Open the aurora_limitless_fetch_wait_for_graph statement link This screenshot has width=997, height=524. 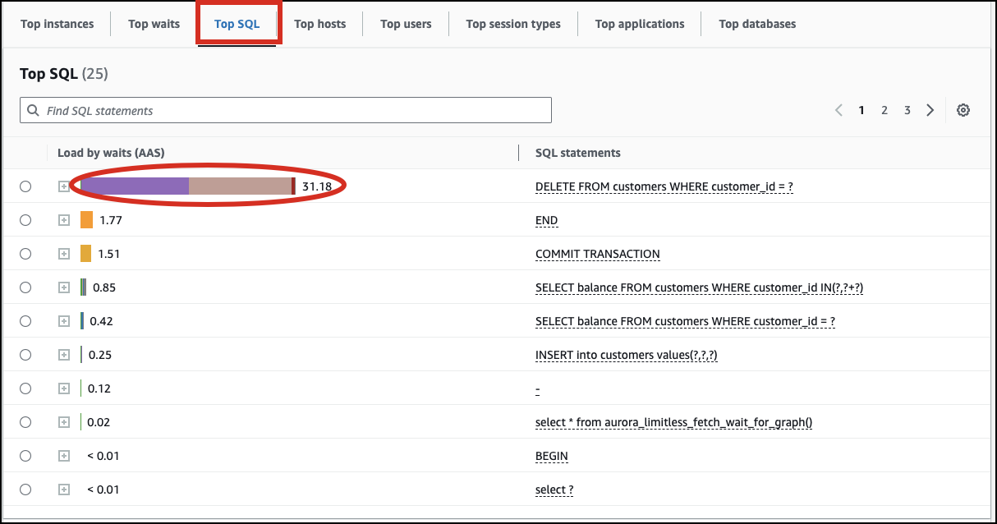(x=673, y=421)
